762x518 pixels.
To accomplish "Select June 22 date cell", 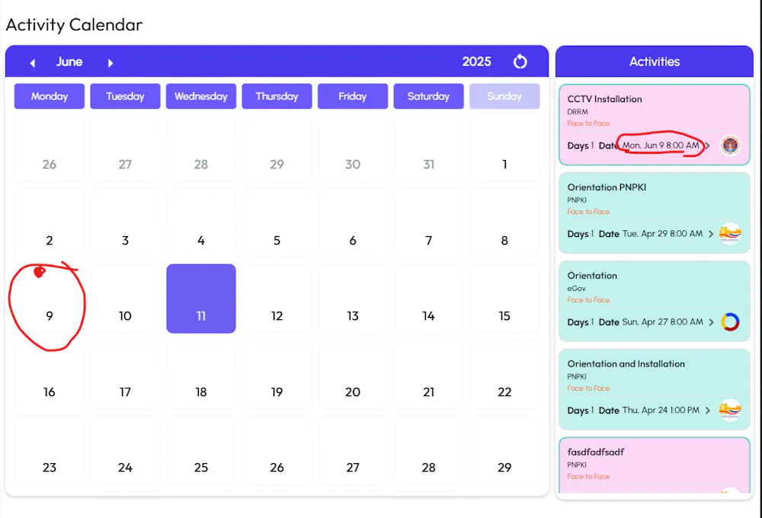I will click(x=504, y=374).
